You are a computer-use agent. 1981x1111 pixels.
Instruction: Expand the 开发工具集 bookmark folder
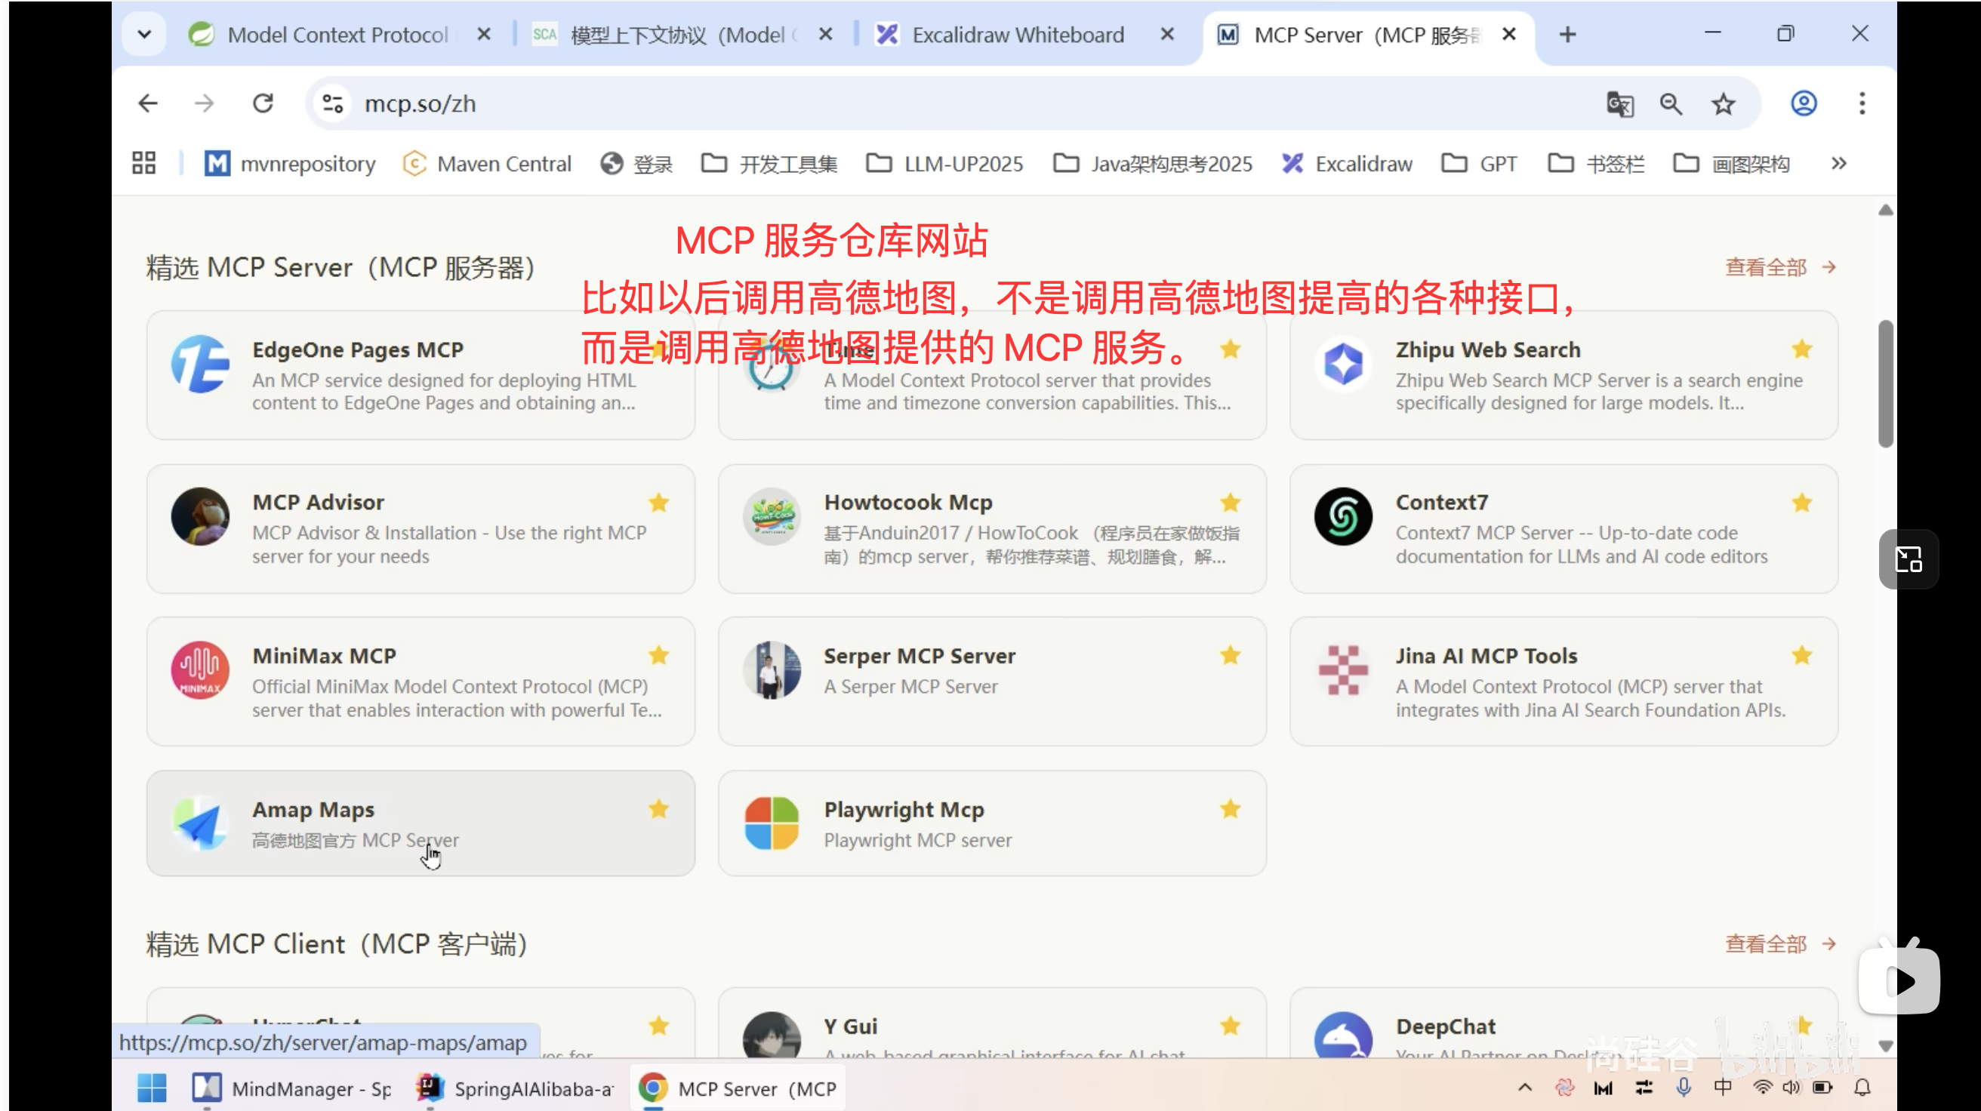[x=769, y=164]
